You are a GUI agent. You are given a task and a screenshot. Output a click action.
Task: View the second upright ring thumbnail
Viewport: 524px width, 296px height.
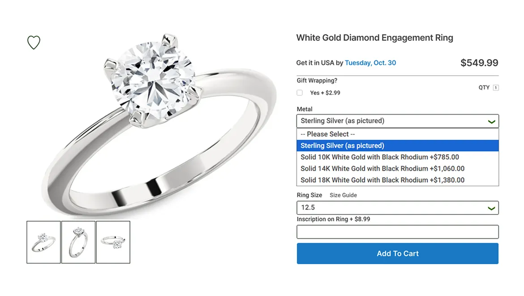tap(78, 242)
